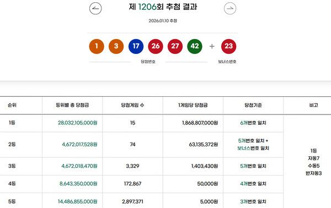
Task: Click the red ball number 26
Action: click(x=156, y=46)
